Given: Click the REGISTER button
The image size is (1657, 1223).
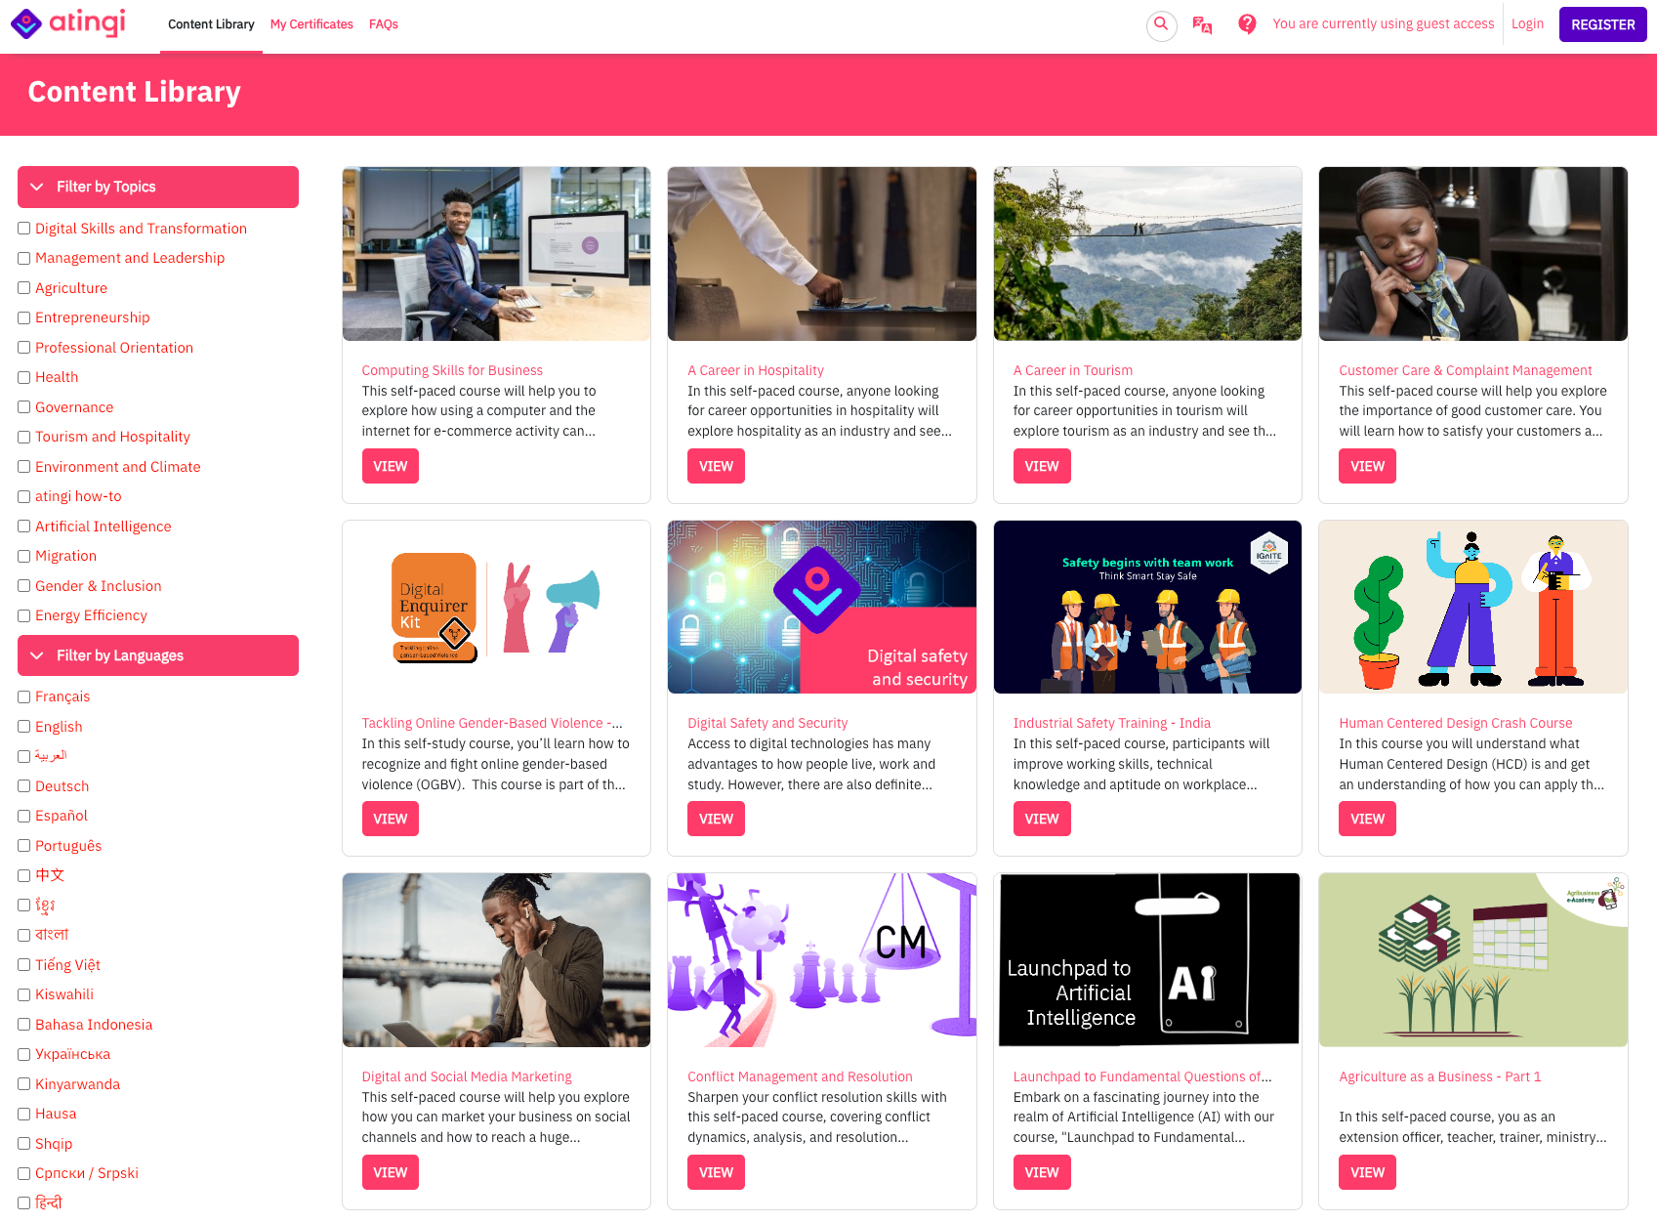Looking at the screenshot, I should coord(1602,24).
